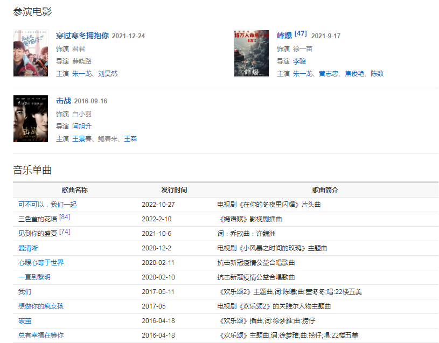Open the 穿过寒冬拥抱你 movie title link
Viewport: 439px width, 343px height.
pyautogui.click(x=82, y=36)
